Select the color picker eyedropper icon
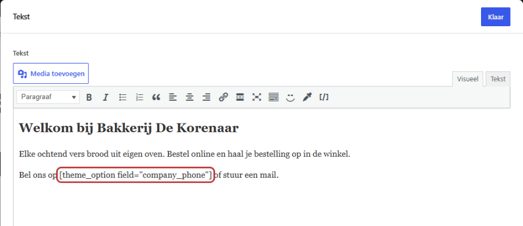Image resolution: width=523 pixels, height=226 pixels. pyautogui.click(x=307, y=97)
